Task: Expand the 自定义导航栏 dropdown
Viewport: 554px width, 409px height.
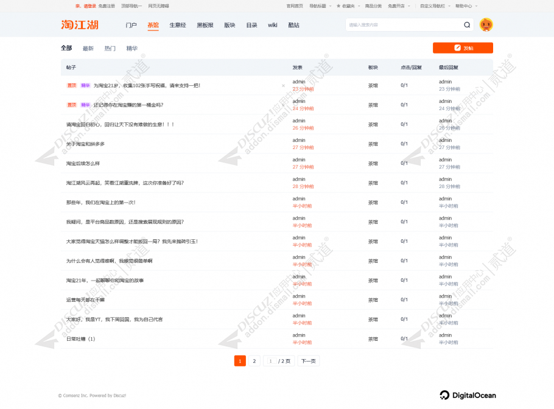Action: pyautogui.click(x=449, y=6)
